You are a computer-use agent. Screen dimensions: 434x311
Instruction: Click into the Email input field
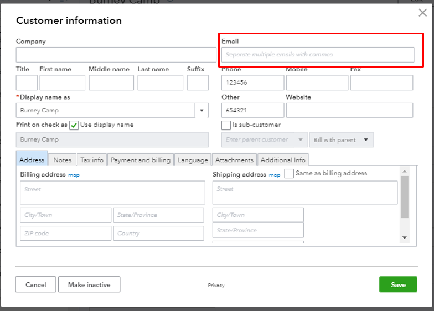pyautogui.click(x=318, y=55)
